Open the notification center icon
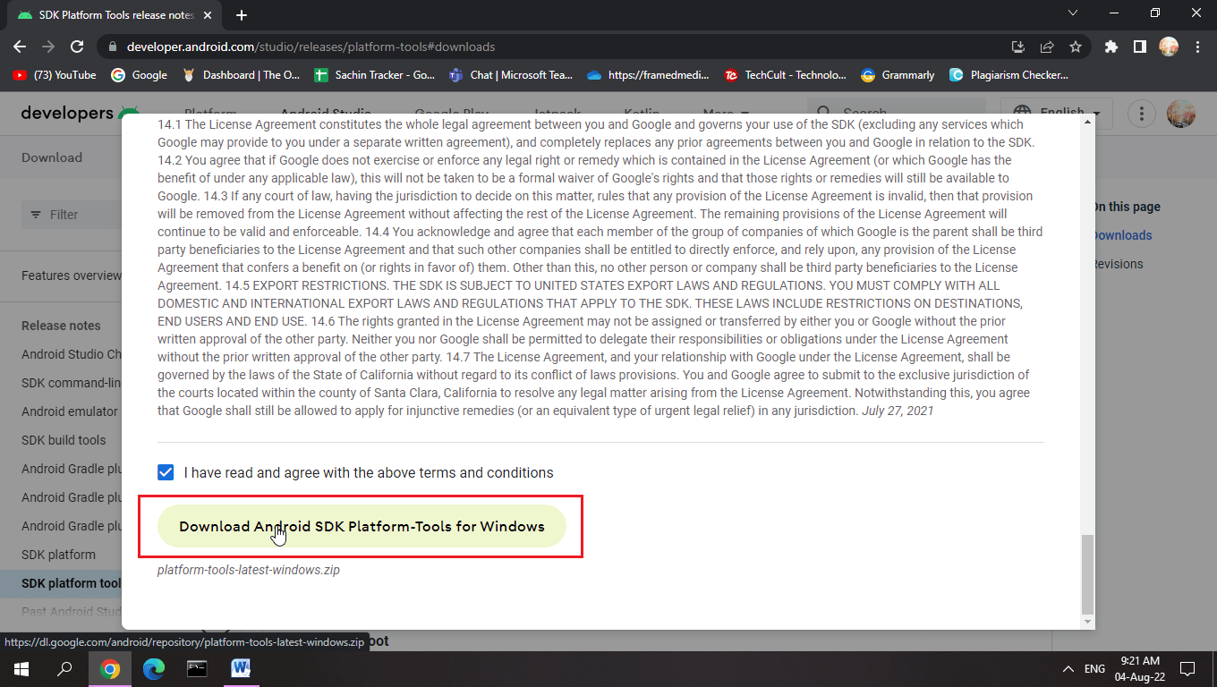 pyautogui.click(x=1187, y=668)
